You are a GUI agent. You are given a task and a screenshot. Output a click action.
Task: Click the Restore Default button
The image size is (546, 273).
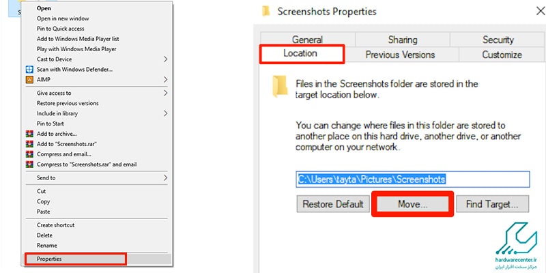(332, 204)
